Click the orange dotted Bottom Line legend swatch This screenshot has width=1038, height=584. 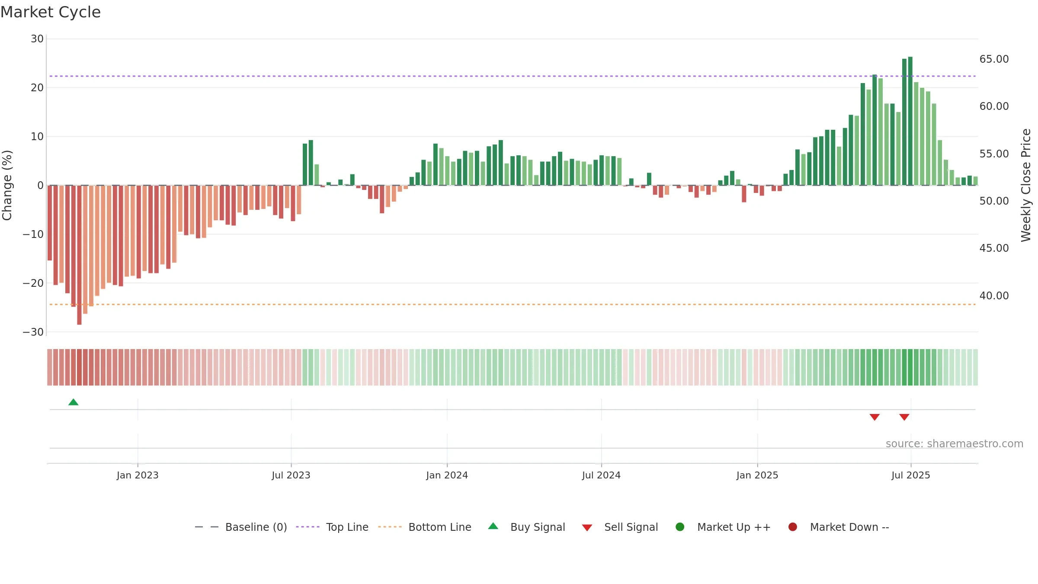(390, 527)
